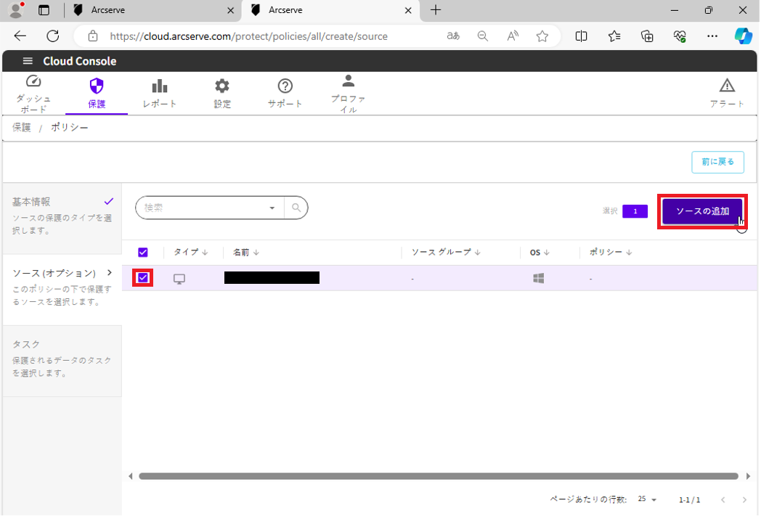Screen dimensions: 761x519
Task: Open サポート help question mark icon
Action: [285, 86]
